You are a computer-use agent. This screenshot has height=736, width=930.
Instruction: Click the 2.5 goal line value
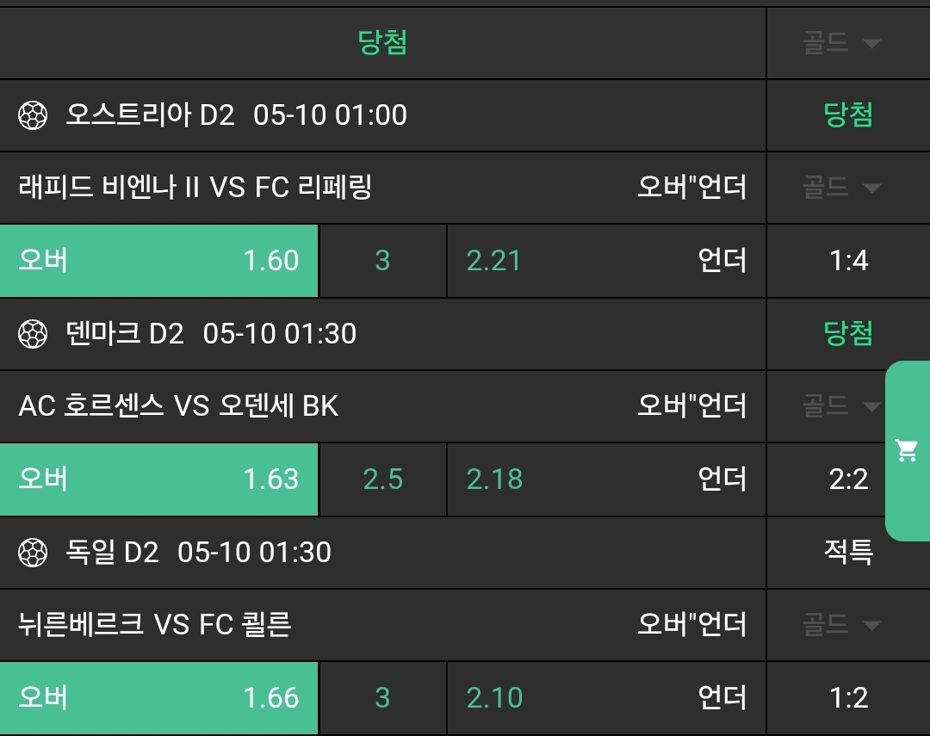(382, 479)
